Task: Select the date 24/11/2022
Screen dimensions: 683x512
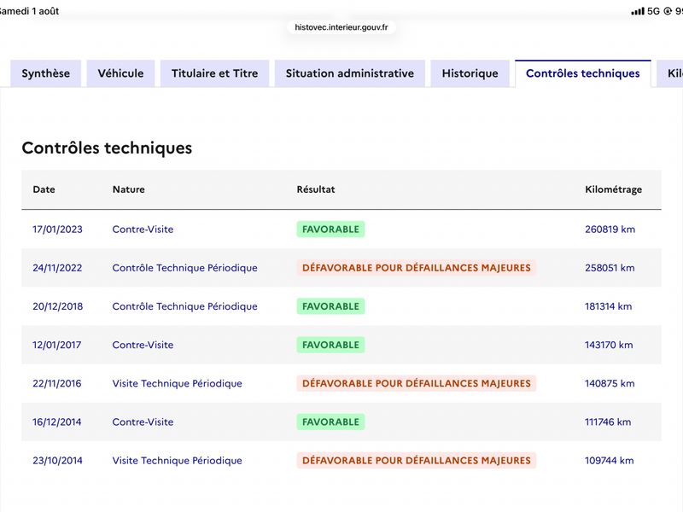Action: [57, 268]
